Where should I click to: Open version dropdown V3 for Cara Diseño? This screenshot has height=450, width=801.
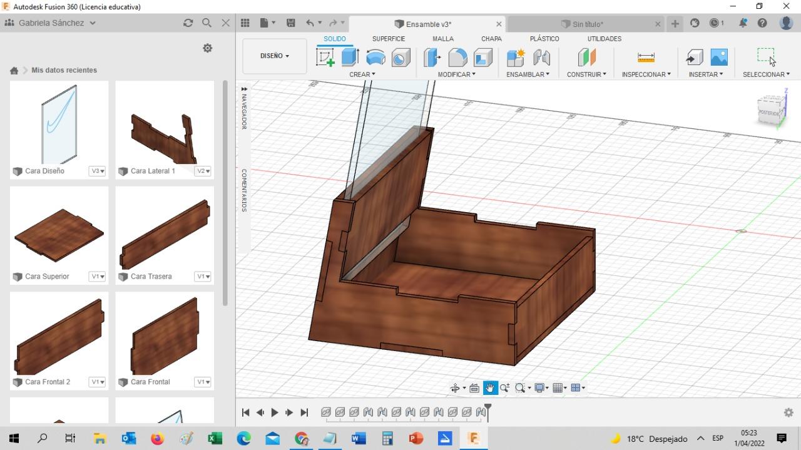coord(97,171)
